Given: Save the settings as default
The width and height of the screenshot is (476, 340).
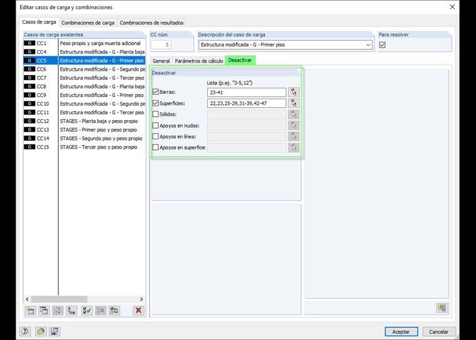Looking at the screenshot, I should (54, 331).
